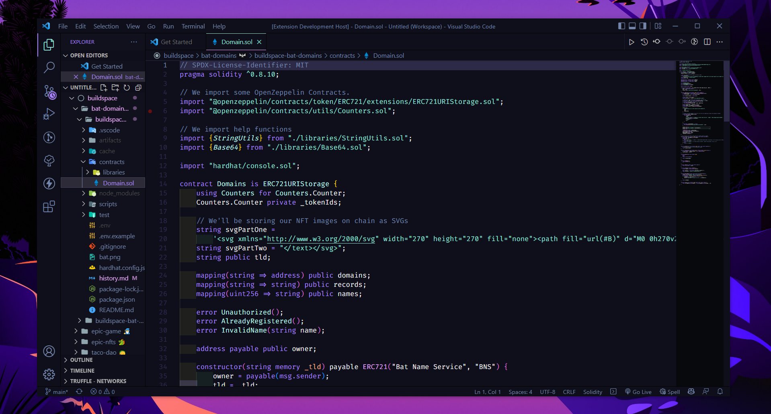Close the Domain.sol tab
This screenshot has height=414, width=771.
[259, 42]
